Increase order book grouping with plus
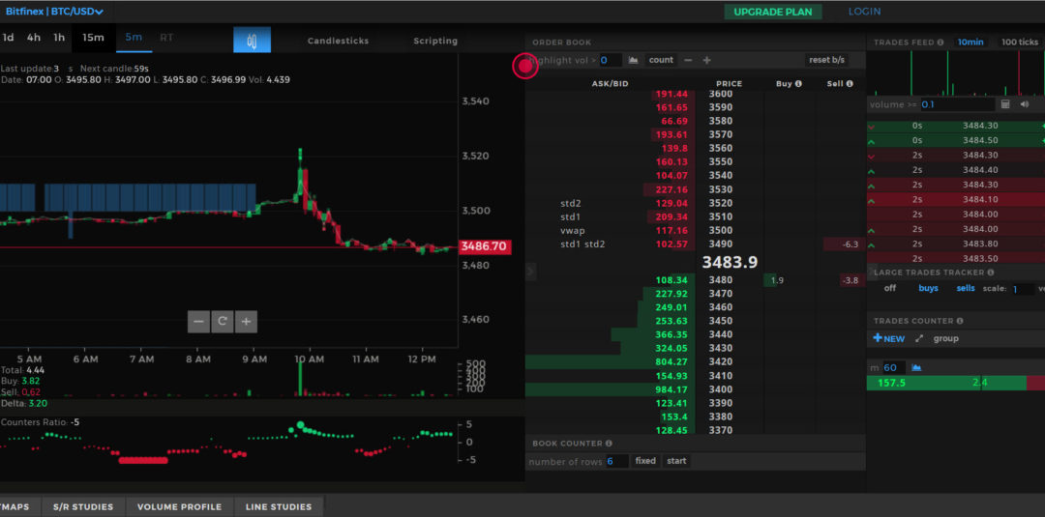The image size is (1045, 517). coord(706,60)
